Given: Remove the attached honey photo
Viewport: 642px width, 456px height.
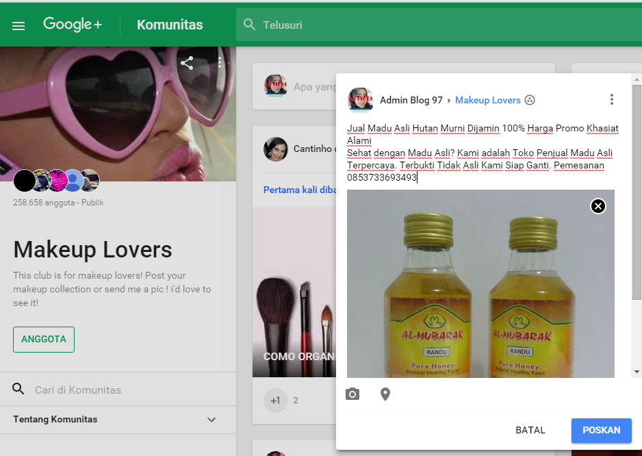Looking at the screenshot, I should 598,206.
